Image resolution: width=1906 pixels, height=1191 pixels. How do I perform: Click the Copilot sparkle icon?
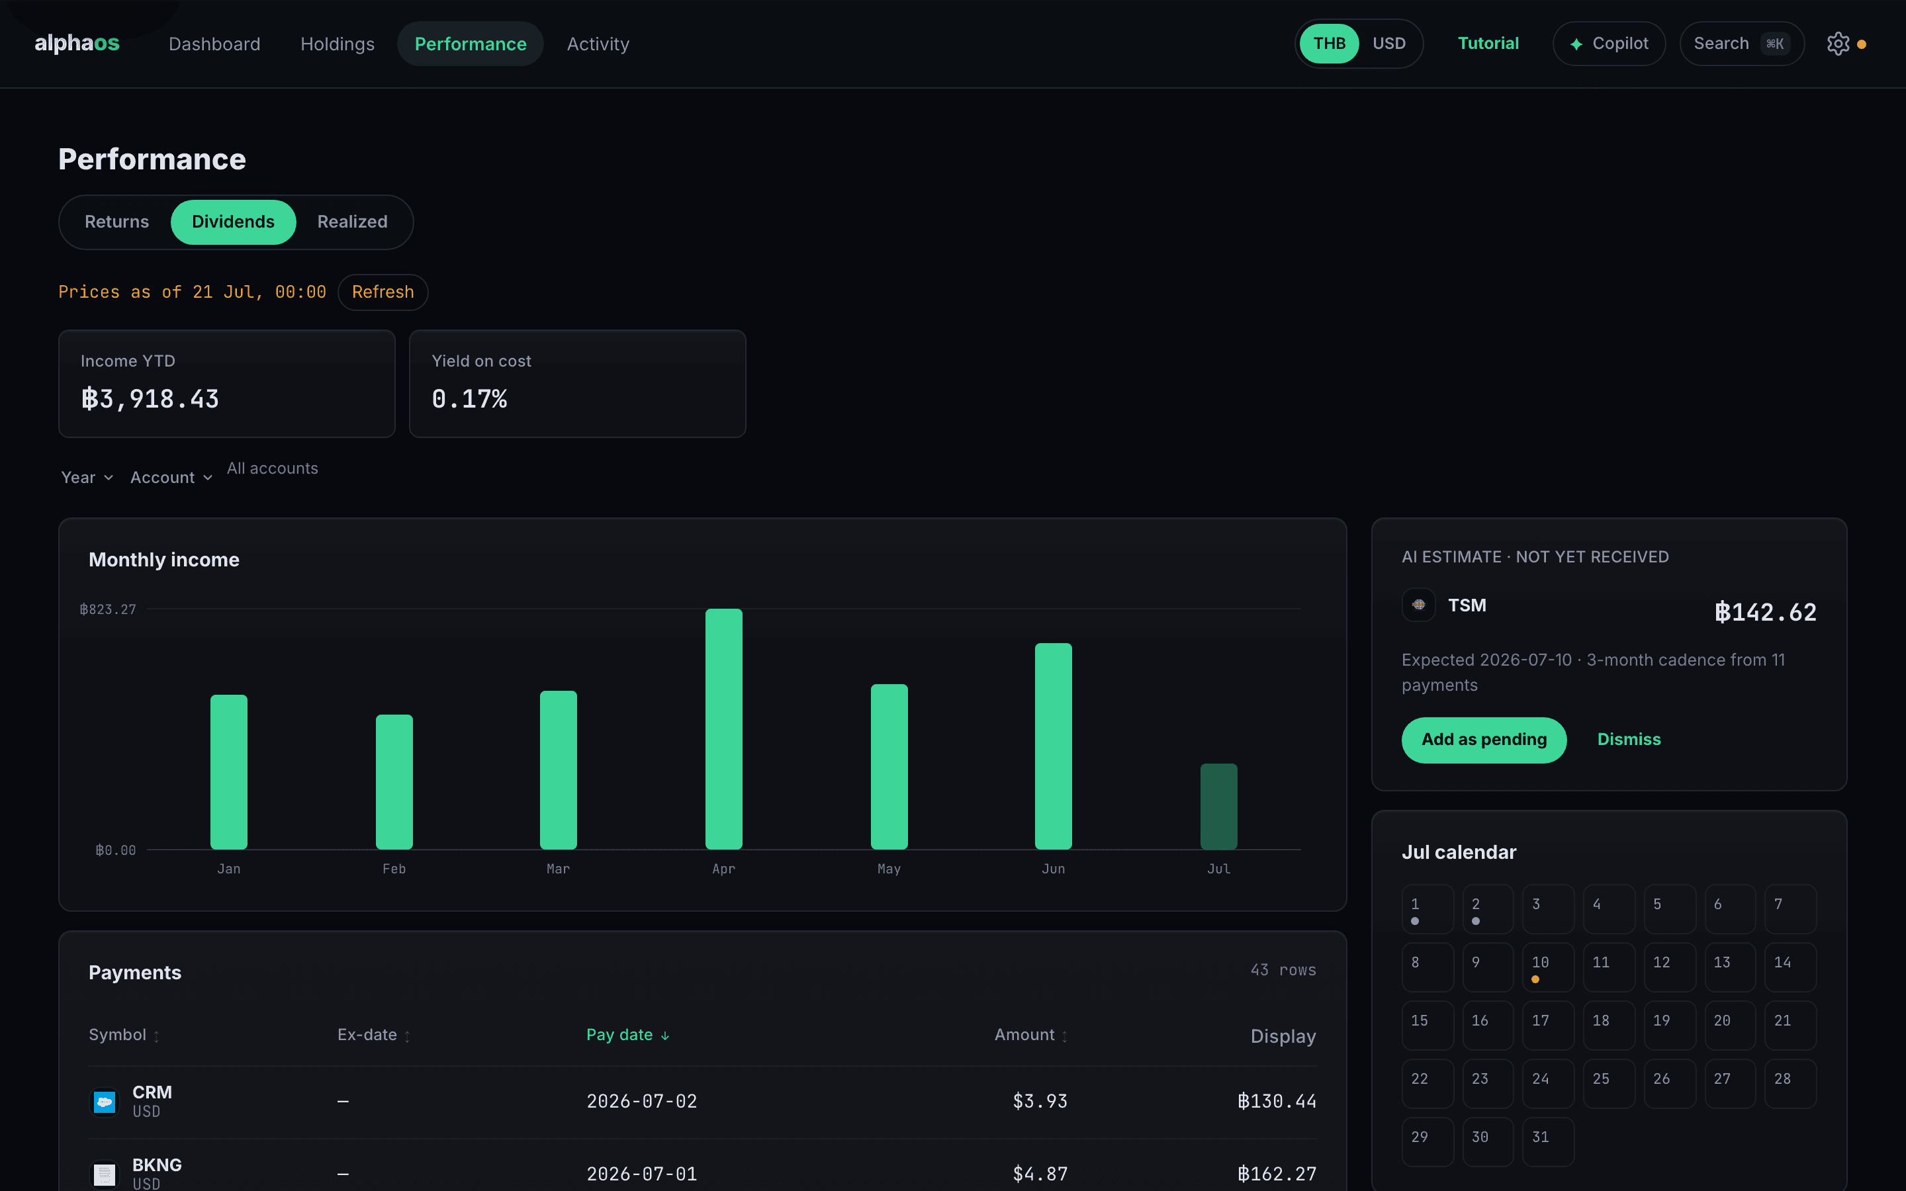(x=1576, y=44)
